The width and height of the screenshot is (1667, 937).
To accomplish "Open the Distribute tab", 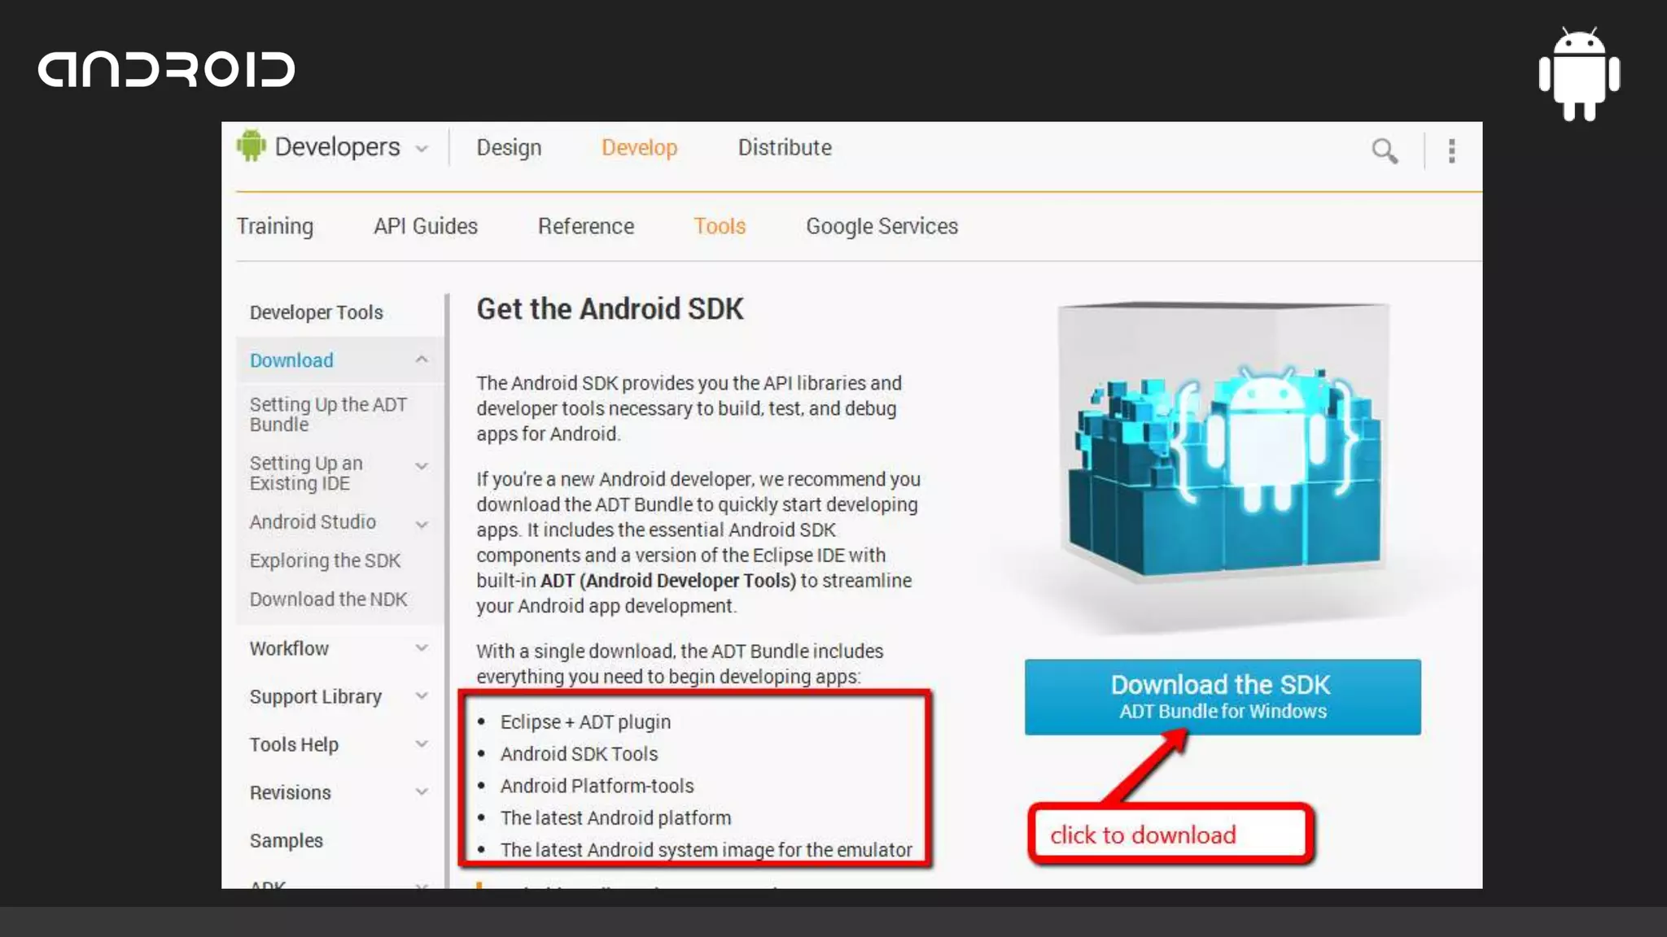I will tap(785, 148).
